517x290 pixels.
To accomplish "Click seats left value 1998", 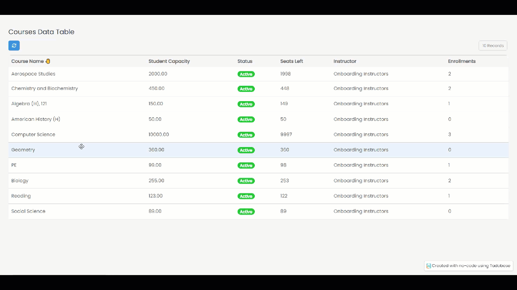I will pos(286,74).
